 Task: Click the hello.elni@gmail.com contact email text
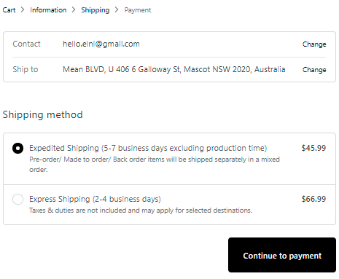tap(101, 44)
